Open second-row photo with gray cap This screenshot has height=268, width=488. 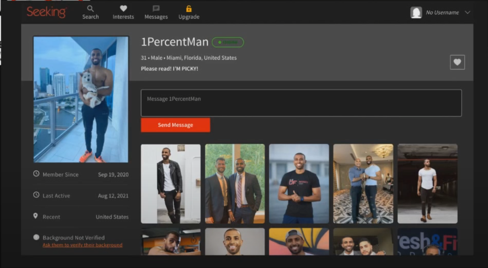tap(299, 242)
